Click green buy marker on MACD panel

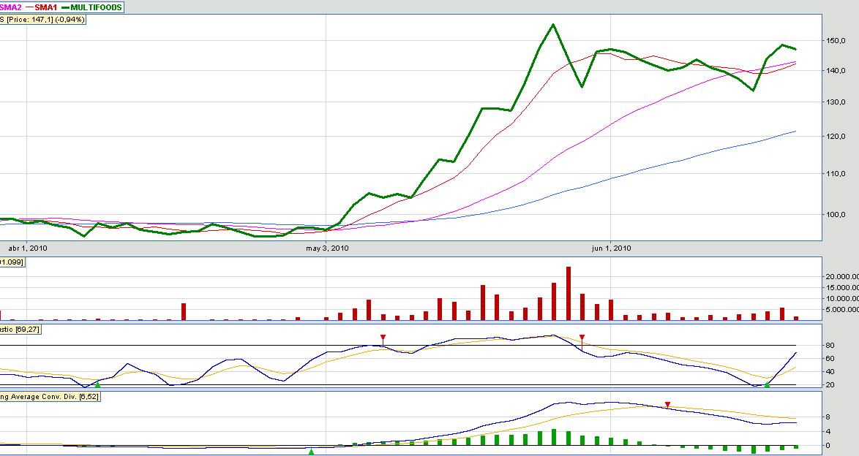pos(311,452)
